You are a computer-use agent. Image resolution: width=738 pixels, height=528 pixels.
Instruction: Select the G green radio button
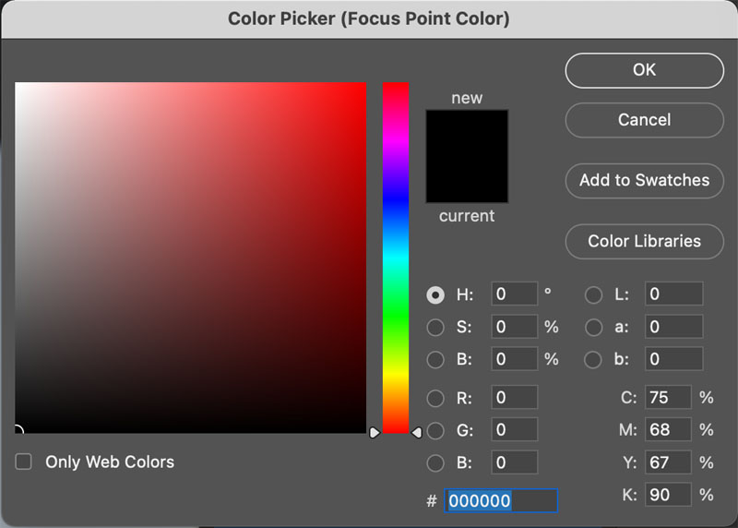pos(435,431)
